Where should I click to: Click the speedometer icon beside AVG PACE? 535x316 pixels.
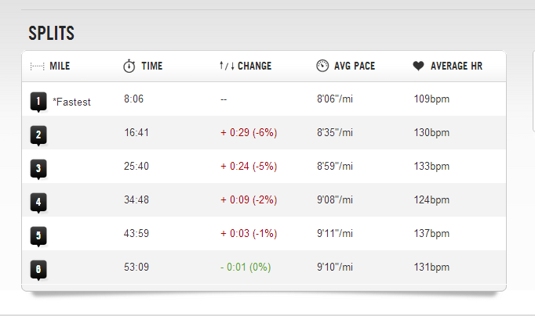[322, 65]
